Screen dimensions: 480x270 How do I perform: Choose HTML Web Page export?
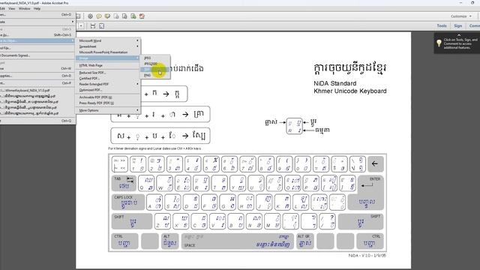click(108, 65)
